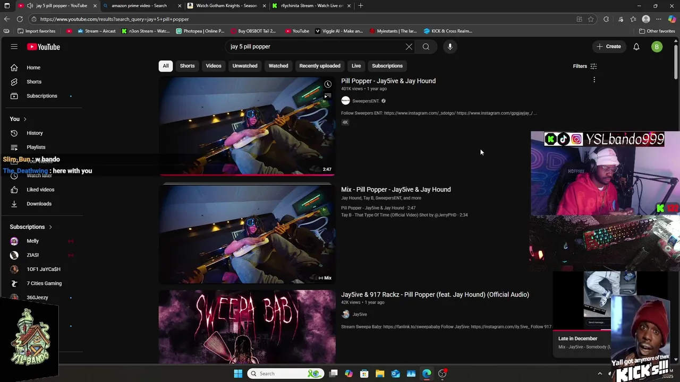Viewport: 680px width, 382px height.
Task: Open Windows Start menu
Action: pyautogui.click(x=238, y=374)
